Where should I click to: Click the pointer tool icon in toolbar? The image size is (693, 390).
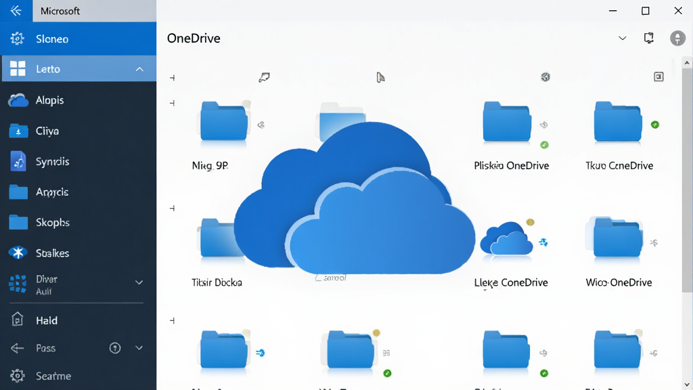(380, 77)
